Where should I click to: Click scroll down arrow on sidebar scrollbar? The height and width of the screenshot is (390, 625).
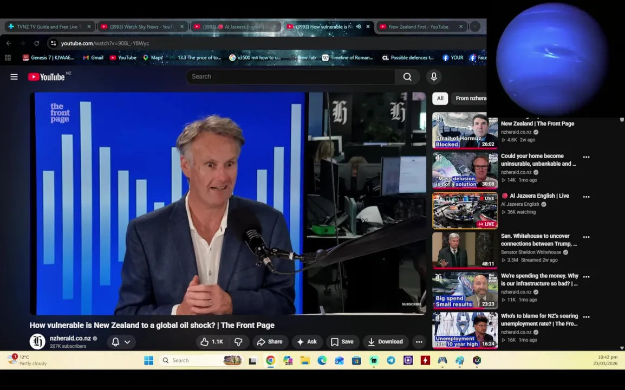click(x=622, y=348)
